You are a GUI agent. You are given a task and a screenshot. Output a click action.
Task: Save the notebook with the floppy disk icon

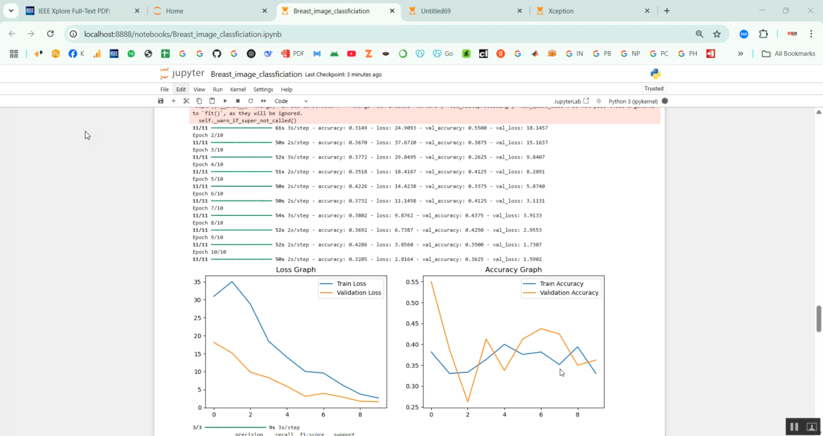tap(161, 101)
